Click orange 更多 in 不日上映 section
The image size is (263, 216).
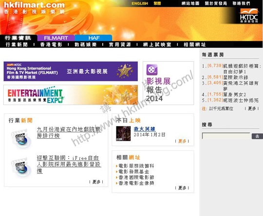pos(182,141)
